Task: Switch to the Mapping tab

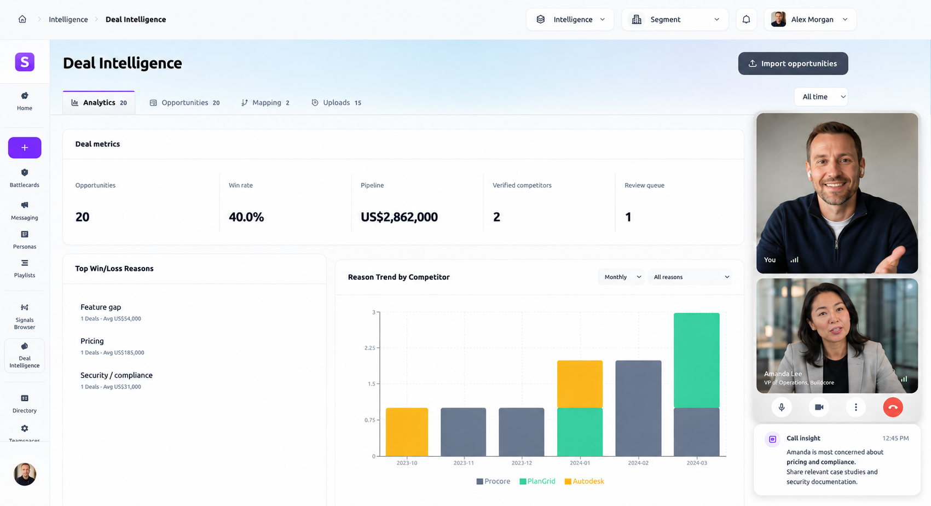Action: 265,103
